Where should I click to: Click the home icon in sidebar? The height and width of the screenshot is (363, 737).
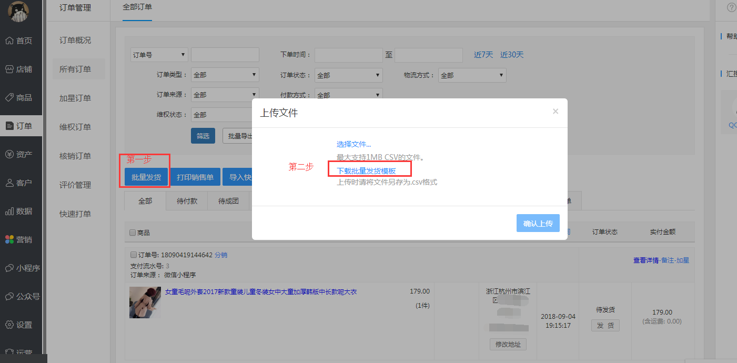point(9,41)
